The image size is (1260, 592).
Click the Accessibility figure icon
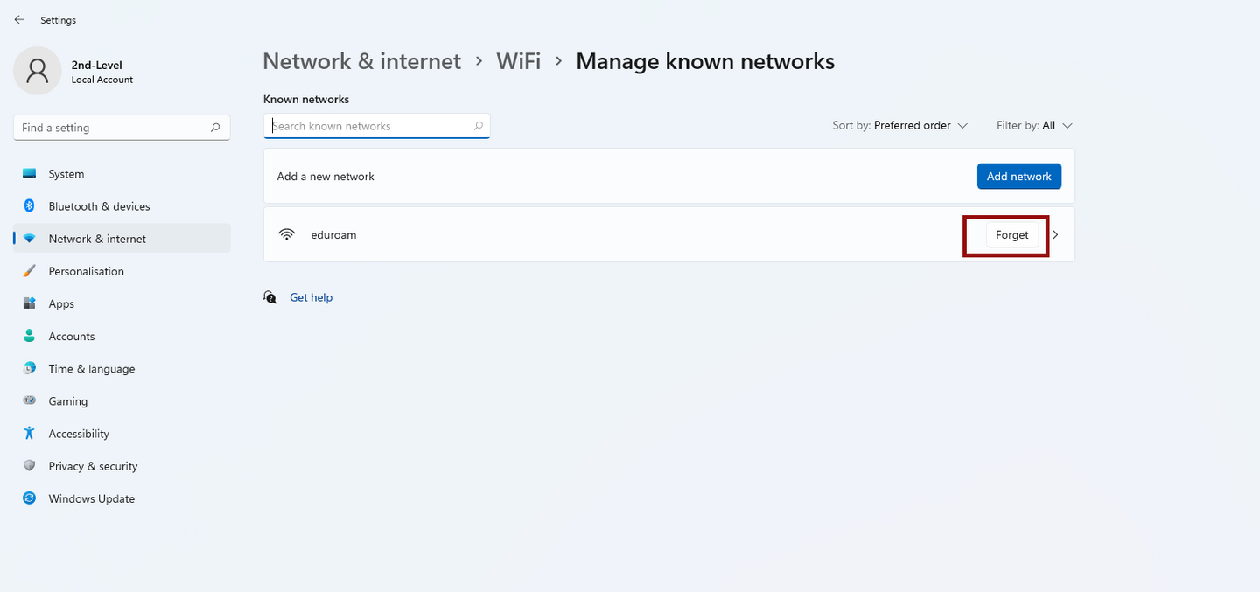[x=30, y=433]
